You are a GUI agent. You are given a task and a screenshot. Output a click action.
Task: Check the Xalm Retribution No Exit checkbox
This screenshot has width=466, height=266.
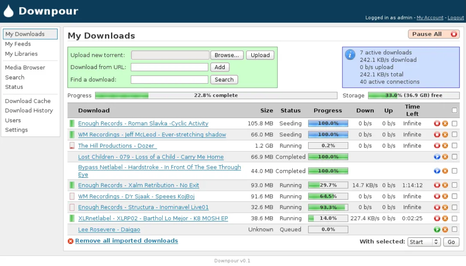[454, 185]
